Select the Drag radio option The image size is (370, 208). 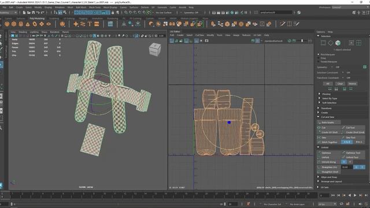(319, 58)
